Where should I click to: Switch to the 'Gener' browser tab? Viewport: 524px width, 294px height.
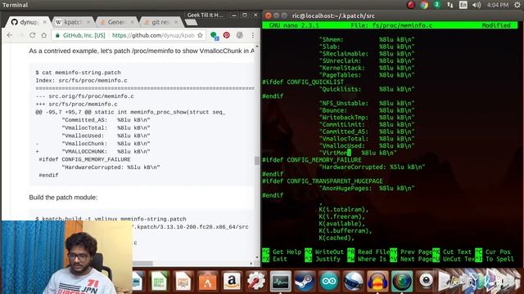[x=116, y=22]
